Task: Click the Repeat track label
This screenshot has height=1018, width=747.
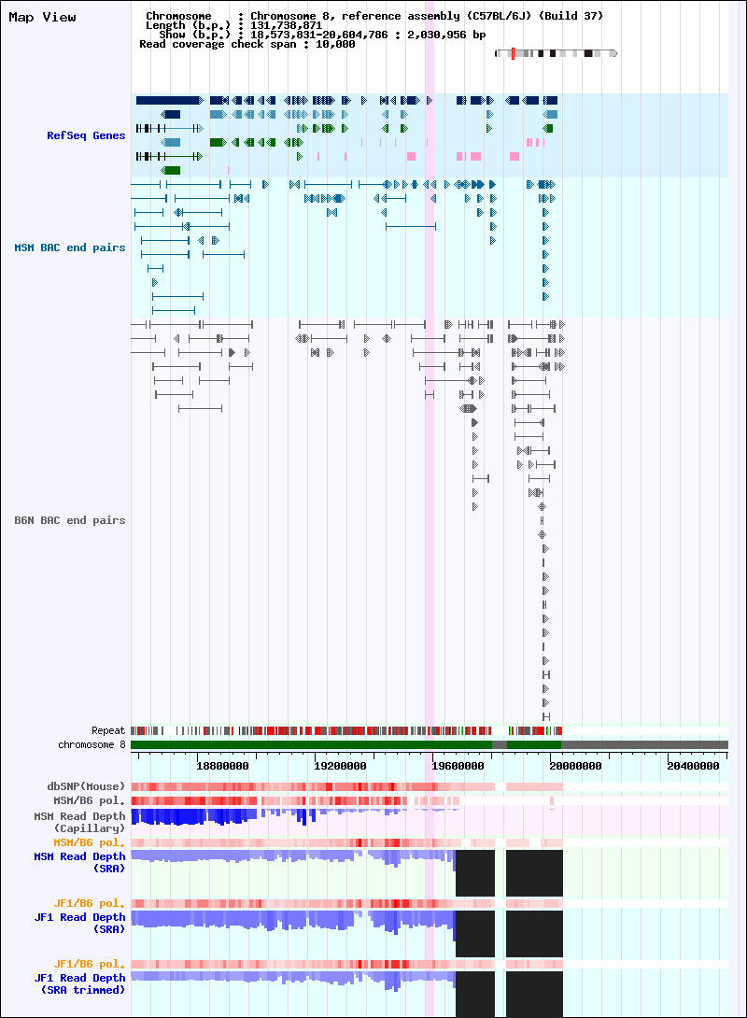Action: (x=107, y=730)
